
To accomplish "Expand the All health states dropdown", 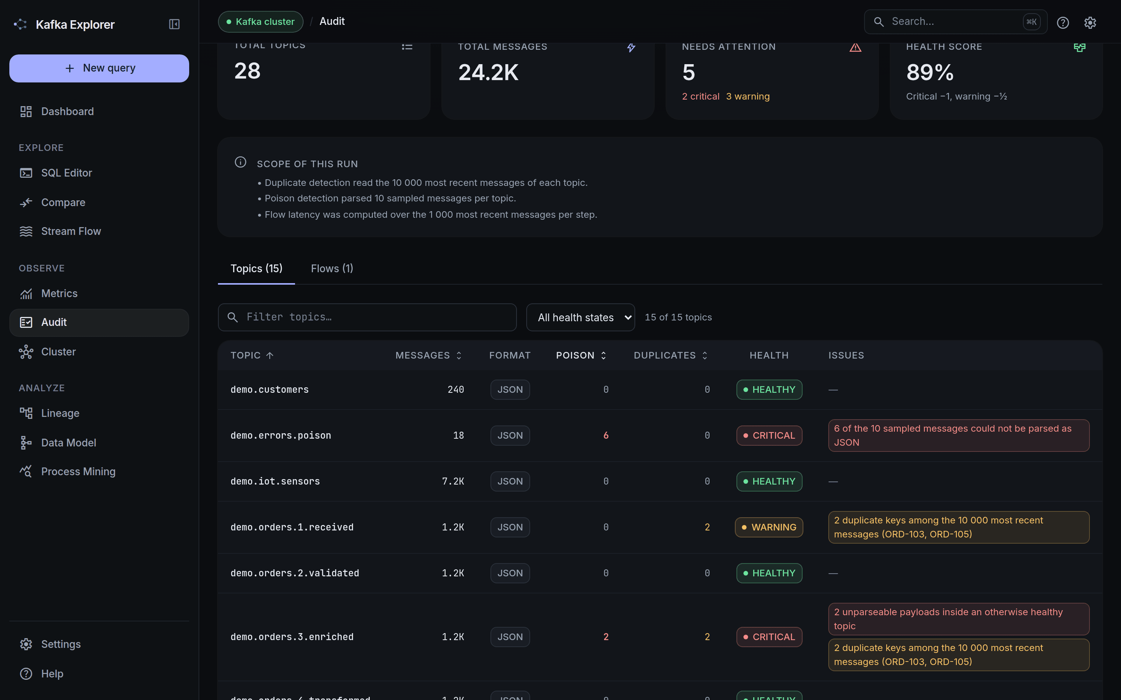I will [x=580, y=317].
